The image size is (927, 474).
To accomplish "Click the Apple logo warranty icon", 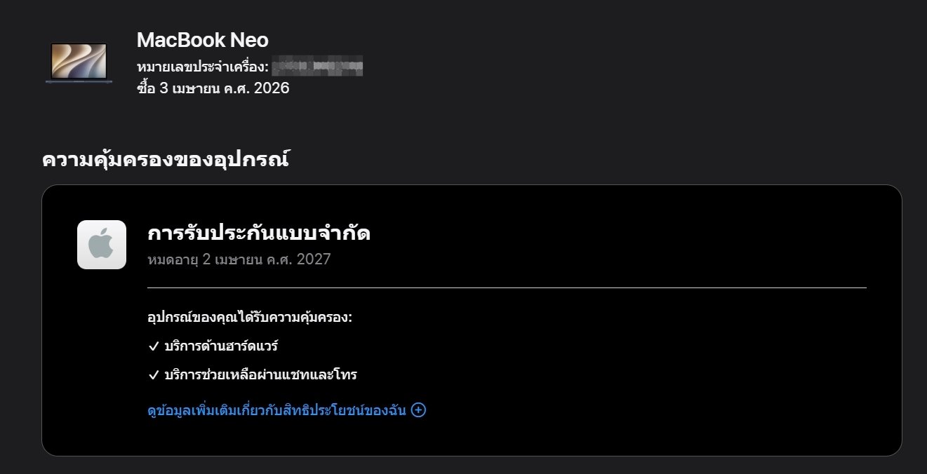I will tap(102, 245).
